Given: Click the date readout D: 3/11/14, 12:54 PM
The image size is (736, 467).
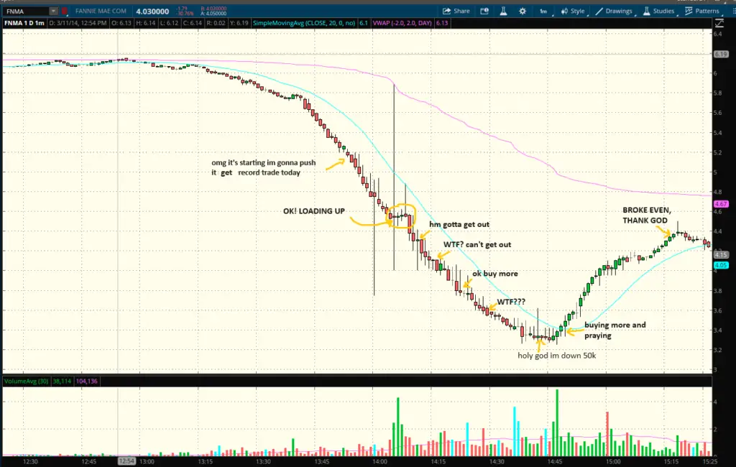Looking at the screenshot, I should [78, 23].
